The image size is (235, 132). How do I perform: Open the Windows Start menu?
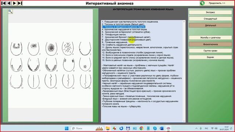pos(67,128)
